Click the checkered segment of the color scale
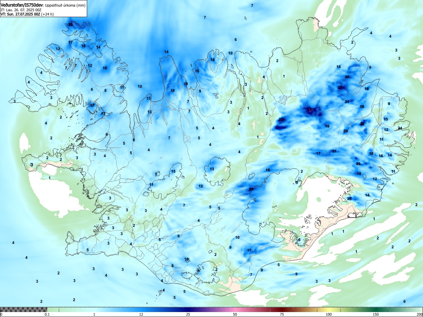This screenshot has width=423, height=317. coord(23,309)
